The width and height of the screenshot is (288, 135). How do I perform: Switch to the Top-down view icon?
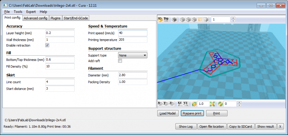[x=166, y=19]
